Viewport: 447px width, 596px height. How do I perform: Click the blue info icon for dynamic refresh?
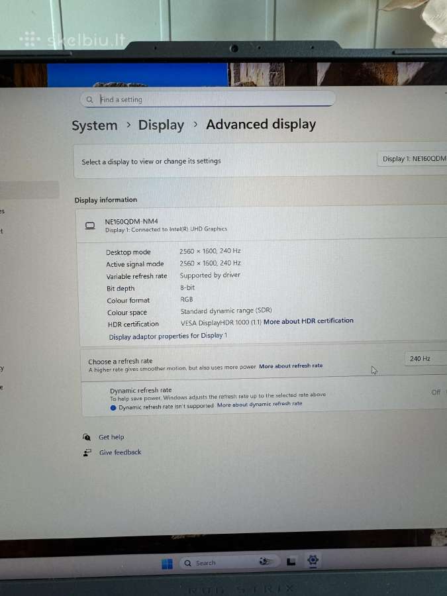(113, 408)
